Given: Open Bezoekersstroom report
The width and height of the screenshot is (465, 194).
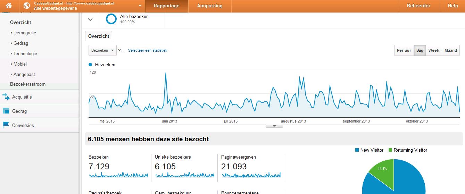Looking at the screenshot, I should 28,84.
